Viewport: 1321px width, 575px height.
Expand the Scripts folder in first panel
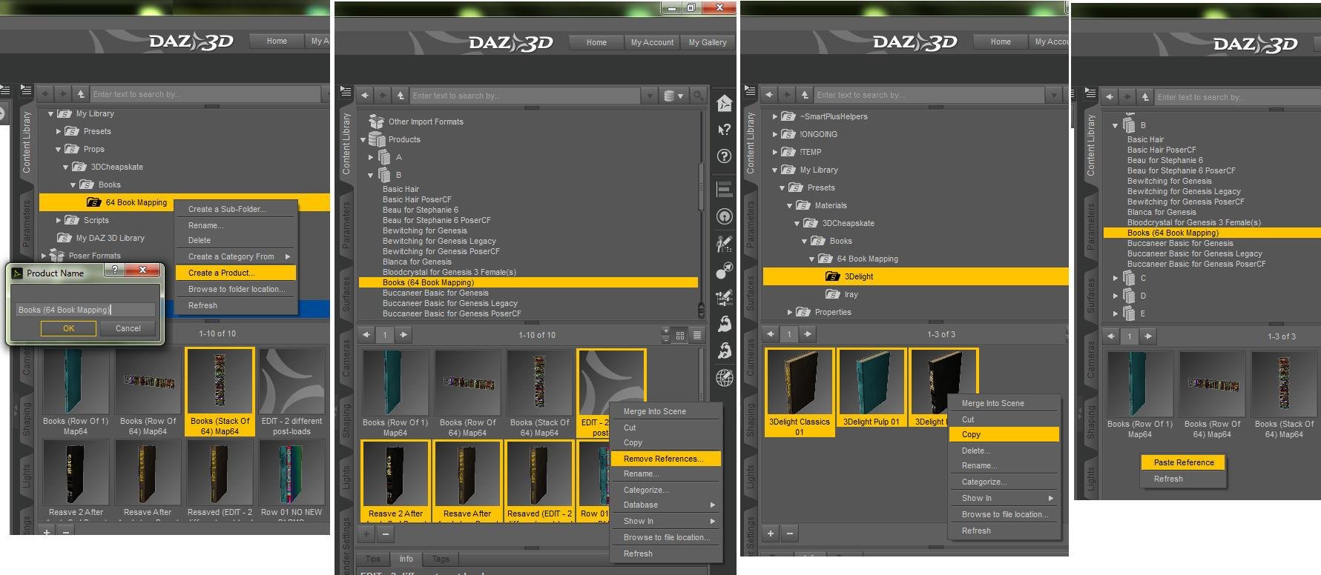tap(59, 220)
